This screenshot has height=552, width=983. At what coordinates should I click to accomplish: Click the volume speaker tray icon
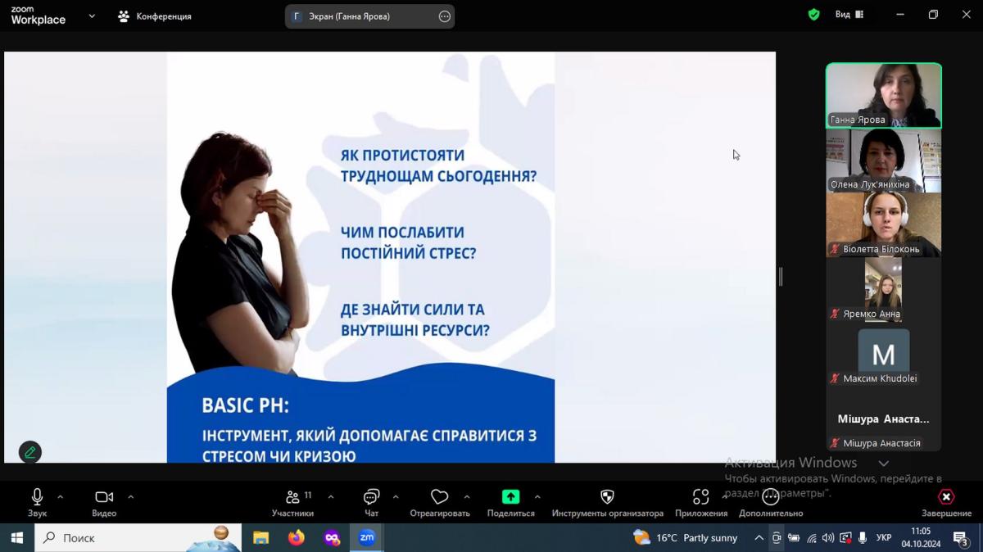[x=828, y=538]
